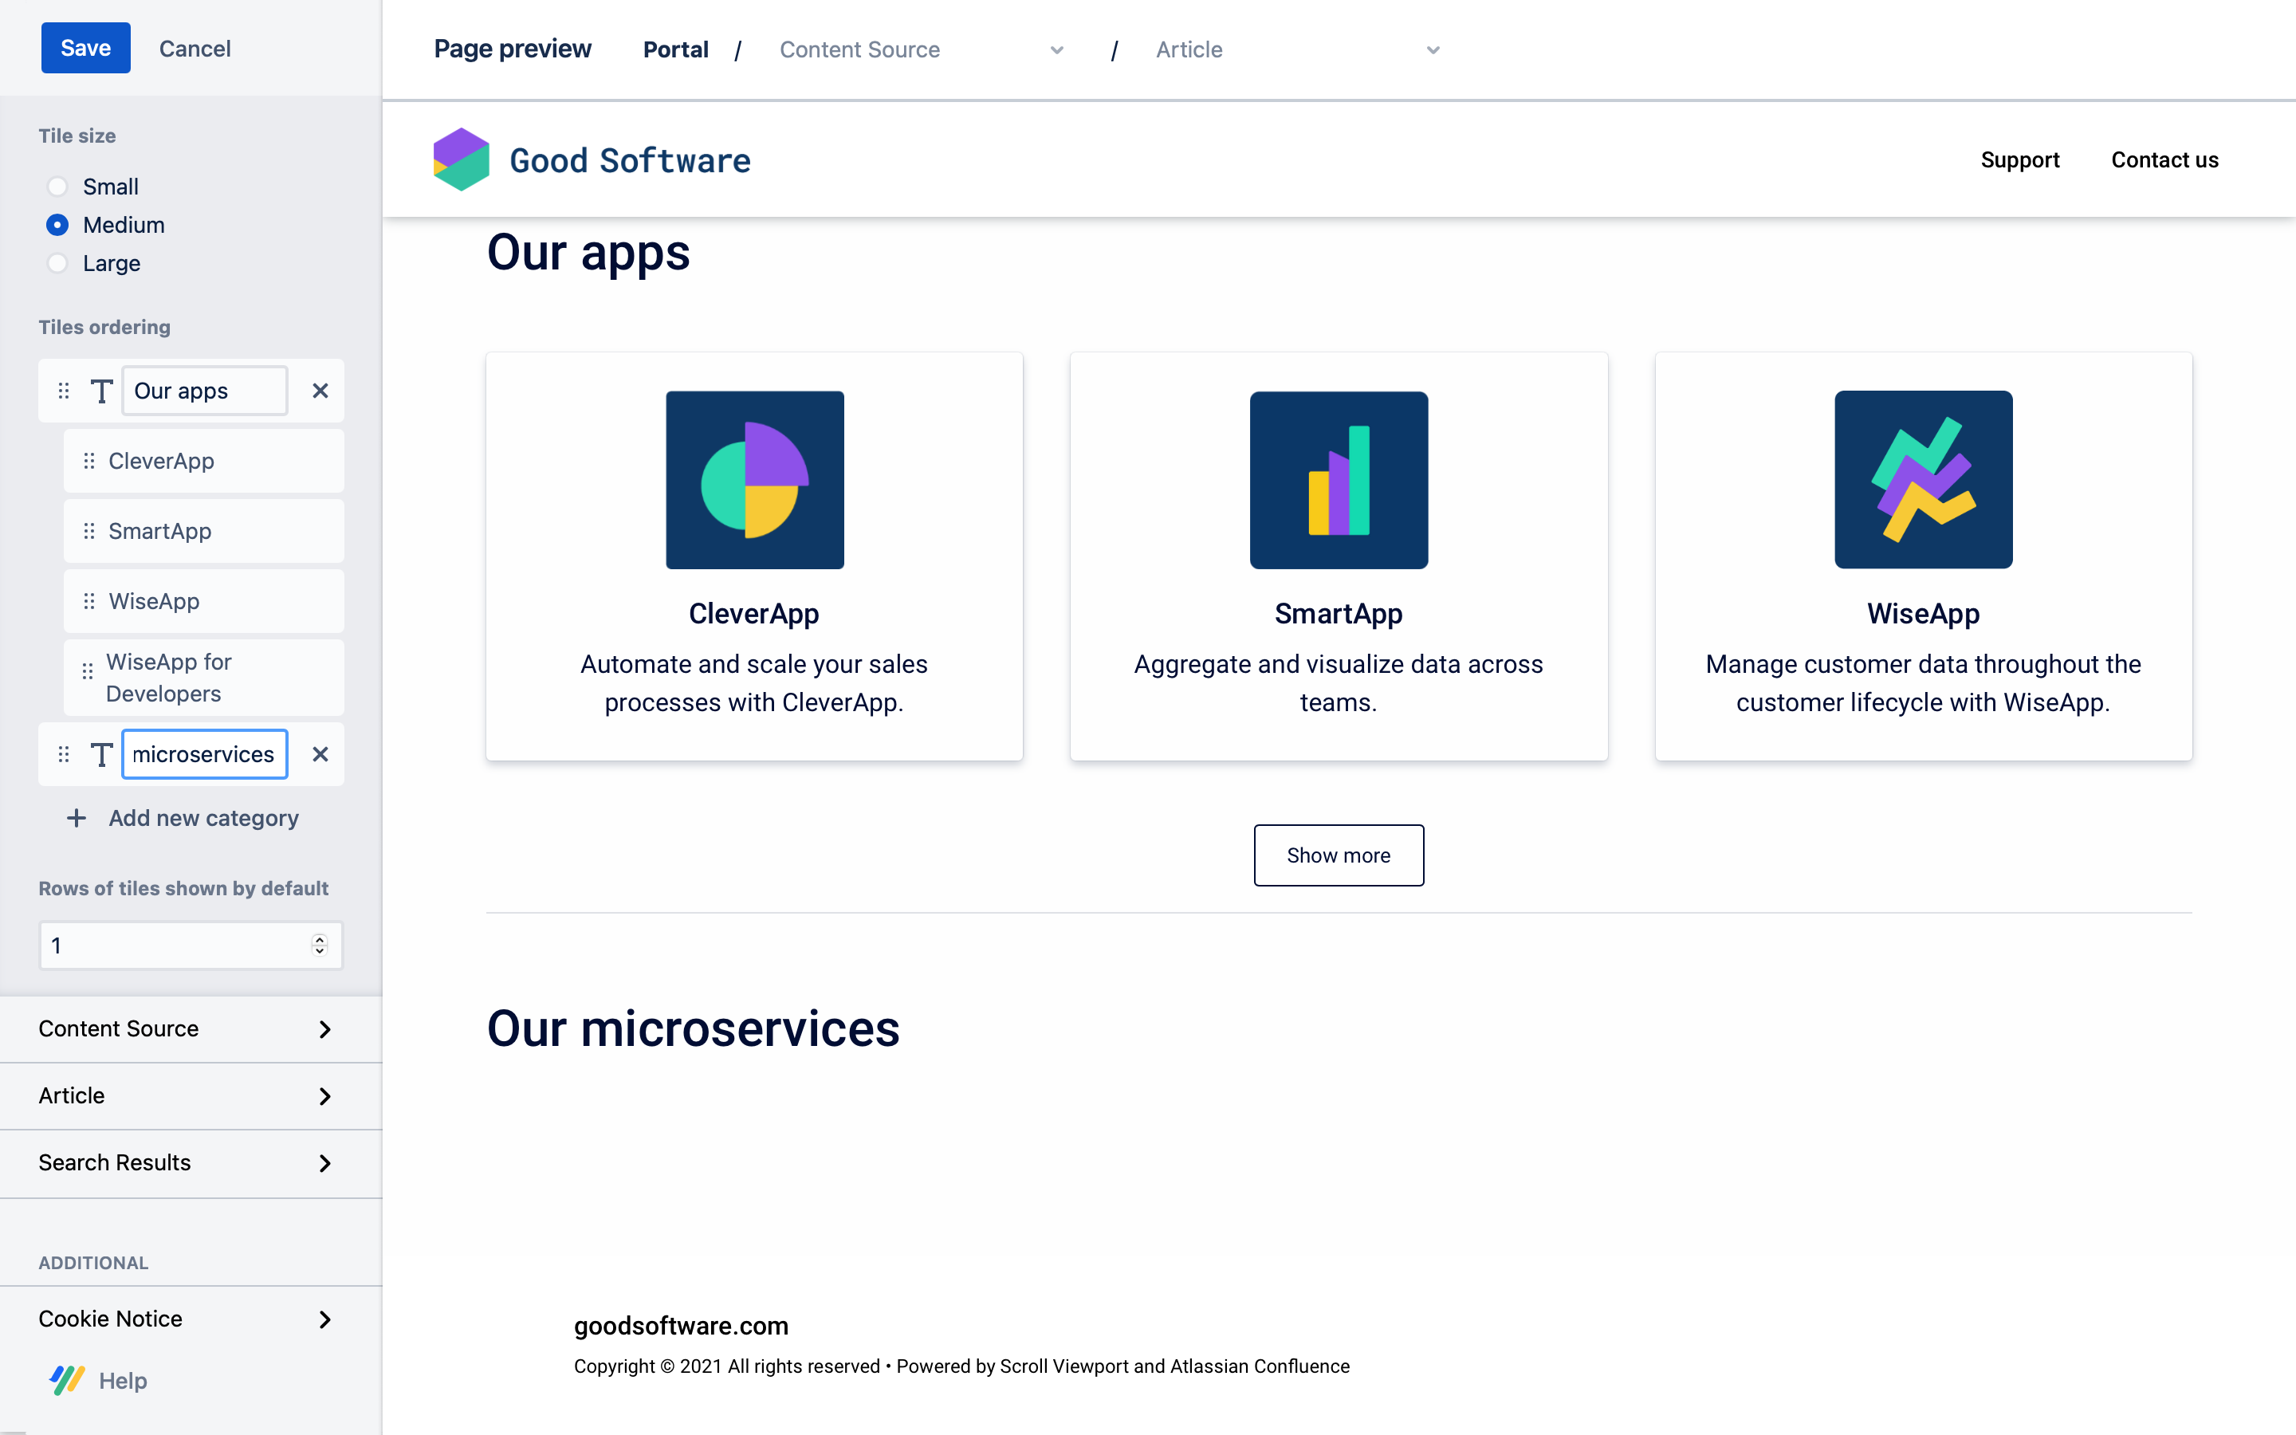Click the WiseApp zigzag app icon

1923,480
